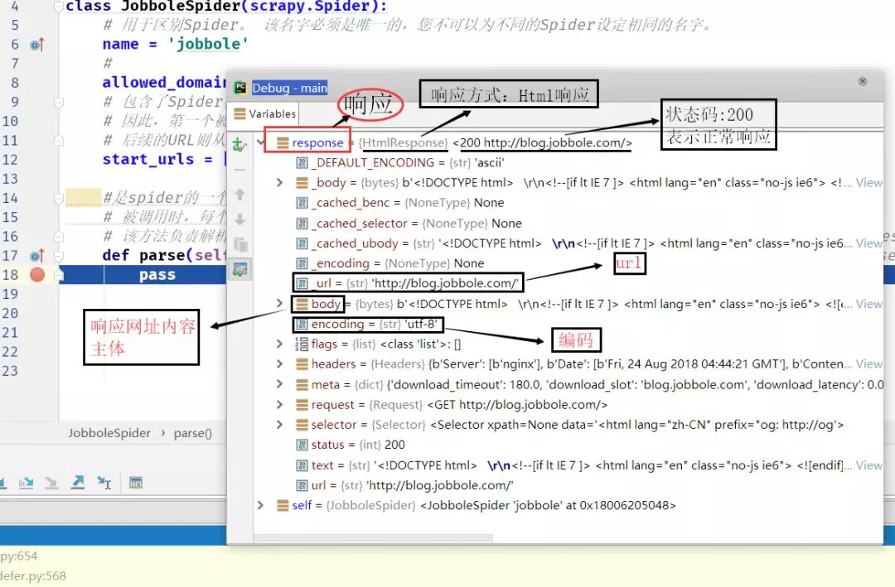The width and height of the screenshot is (895, 587).
Task: Close the Debug - main popup
Action: pos(863,82)
